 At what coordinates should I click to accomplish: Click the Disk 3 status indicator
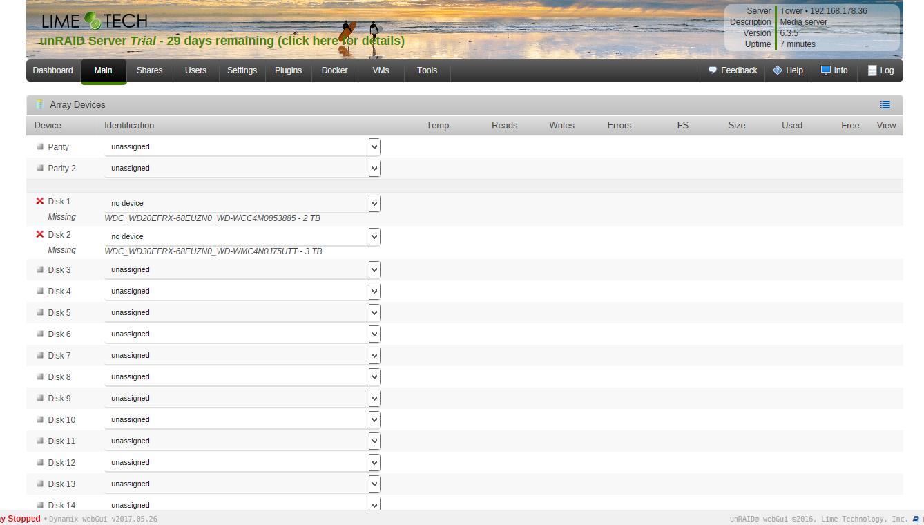pos(40,269)
